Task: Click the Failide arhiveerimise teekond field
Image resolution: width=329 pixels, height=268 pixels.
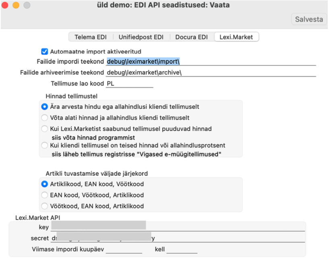Action: [x=211, y=73]
